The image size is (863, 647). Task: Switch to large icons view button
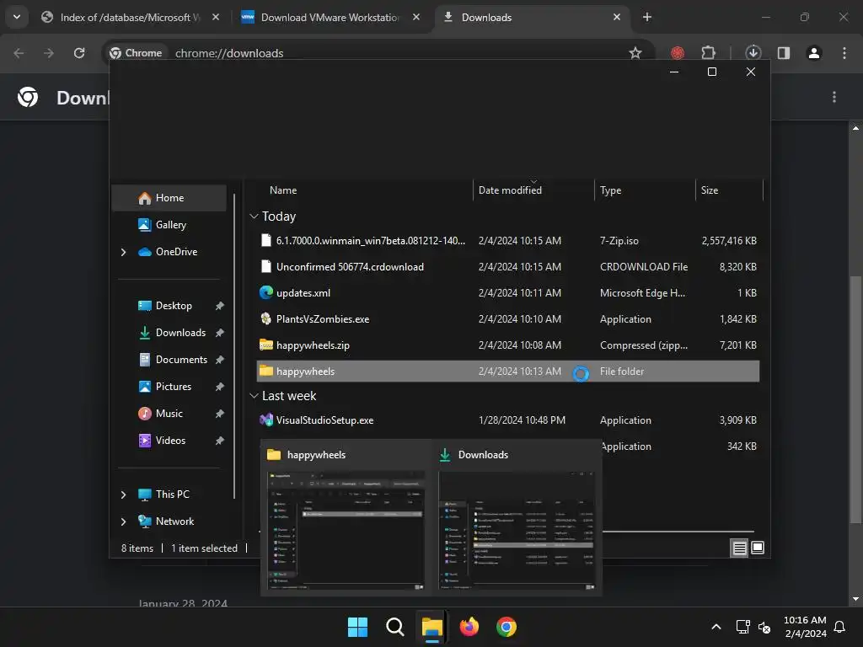[x=758, y=548]
